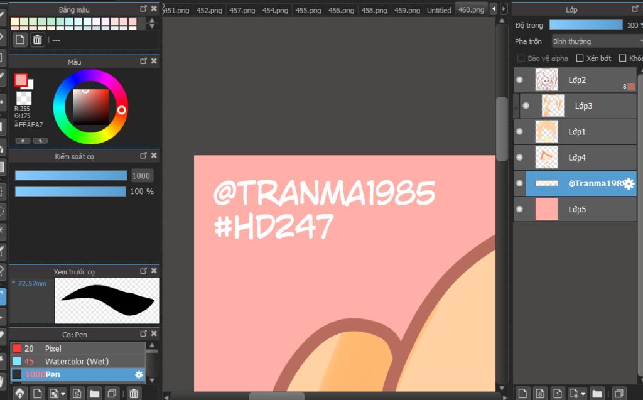Switch to the 459.png tab
The image size is (643, 400).
407,10
